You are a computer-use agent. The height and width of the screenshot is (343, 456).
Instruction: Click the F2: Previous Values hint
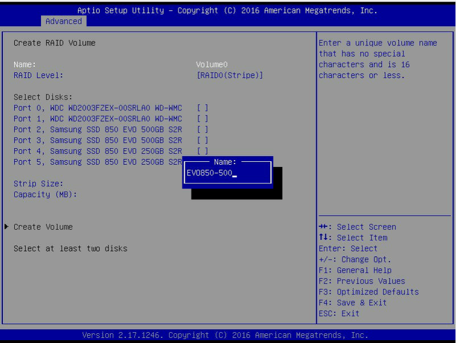362,281
